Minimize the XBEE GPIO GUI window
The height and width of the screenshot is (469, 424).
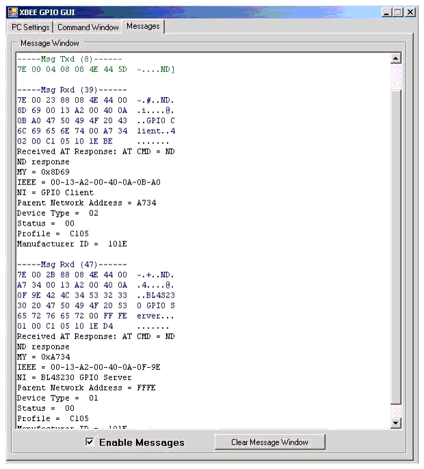(388, 12)
